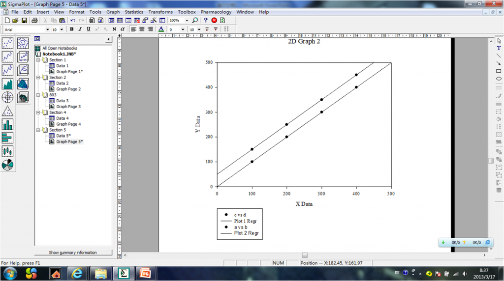
Task: Paste from clipboard
Action: pyautogui.click(x=63, y=21)
